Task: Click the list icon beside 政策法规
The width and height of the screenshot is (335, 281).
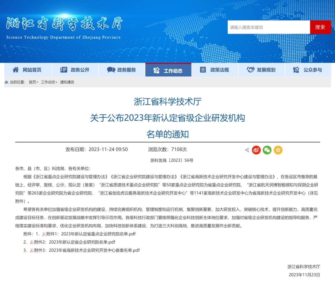Action: [203, 70]
